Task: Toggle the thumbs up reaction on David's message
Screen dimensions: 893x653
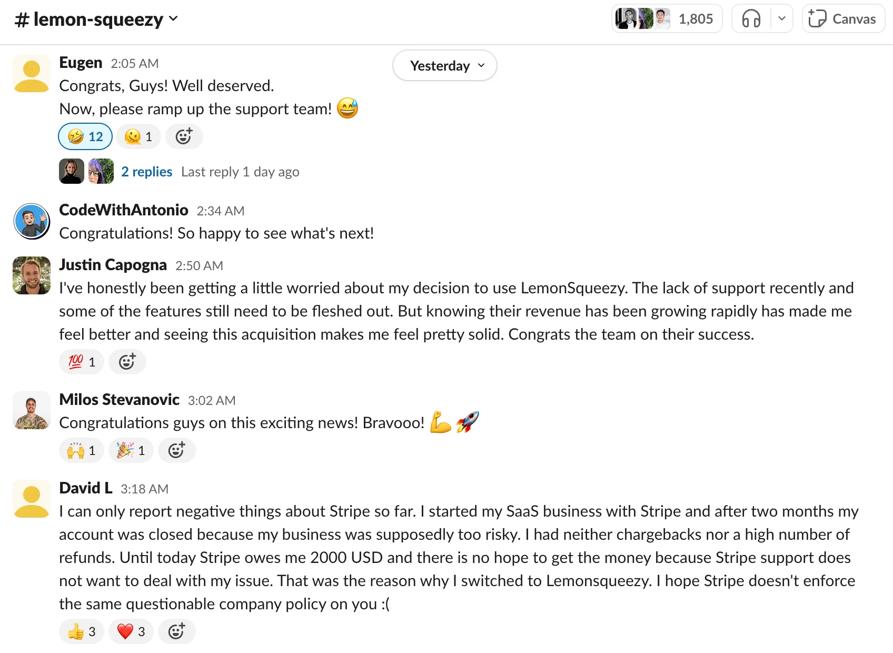Action: coord(81,631)
